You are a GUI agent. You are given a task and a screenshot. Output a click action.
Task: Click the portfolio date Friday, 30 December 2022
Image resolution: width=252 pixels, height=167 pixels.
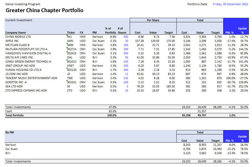click(x=230, y=4)
